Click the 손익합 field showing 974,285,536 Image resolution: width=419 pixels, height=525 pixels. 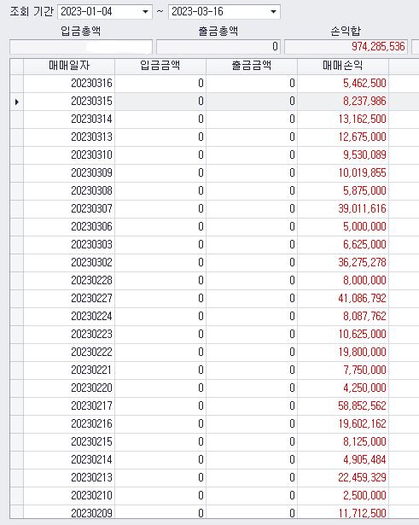coord(346,47)
